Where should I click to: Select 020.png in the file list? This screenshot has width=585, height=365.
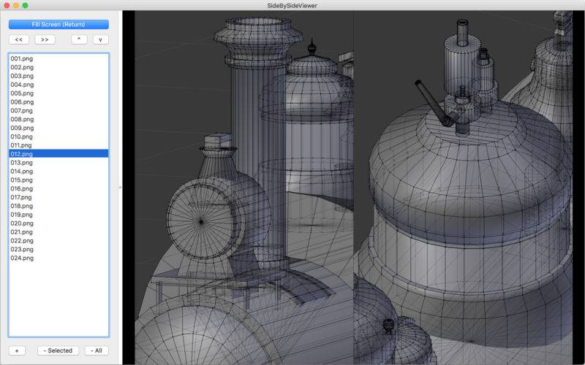(x=22, y=223)
